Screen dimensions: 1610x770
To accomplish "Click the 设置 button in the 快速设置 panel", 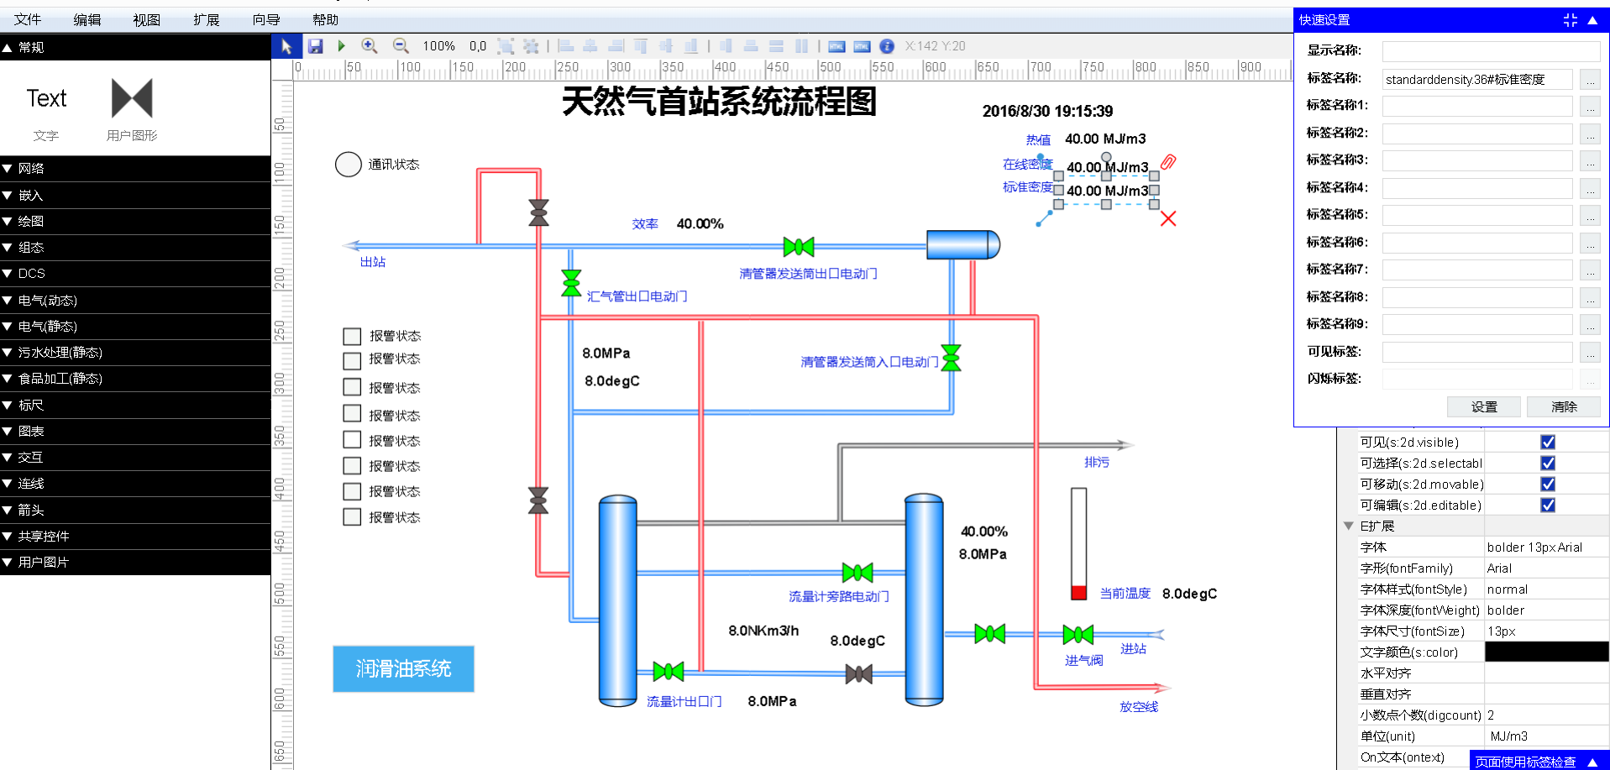I will [1484, 406].
